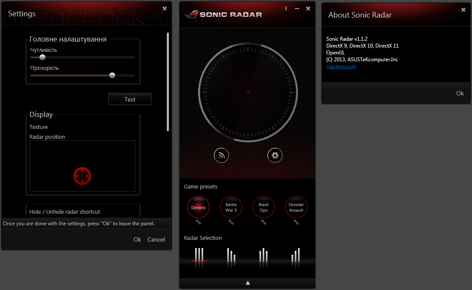Confirm settings with Ok button

tap(137, 239)
